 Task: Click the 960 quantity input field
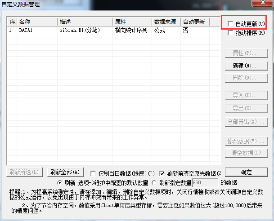205,183
